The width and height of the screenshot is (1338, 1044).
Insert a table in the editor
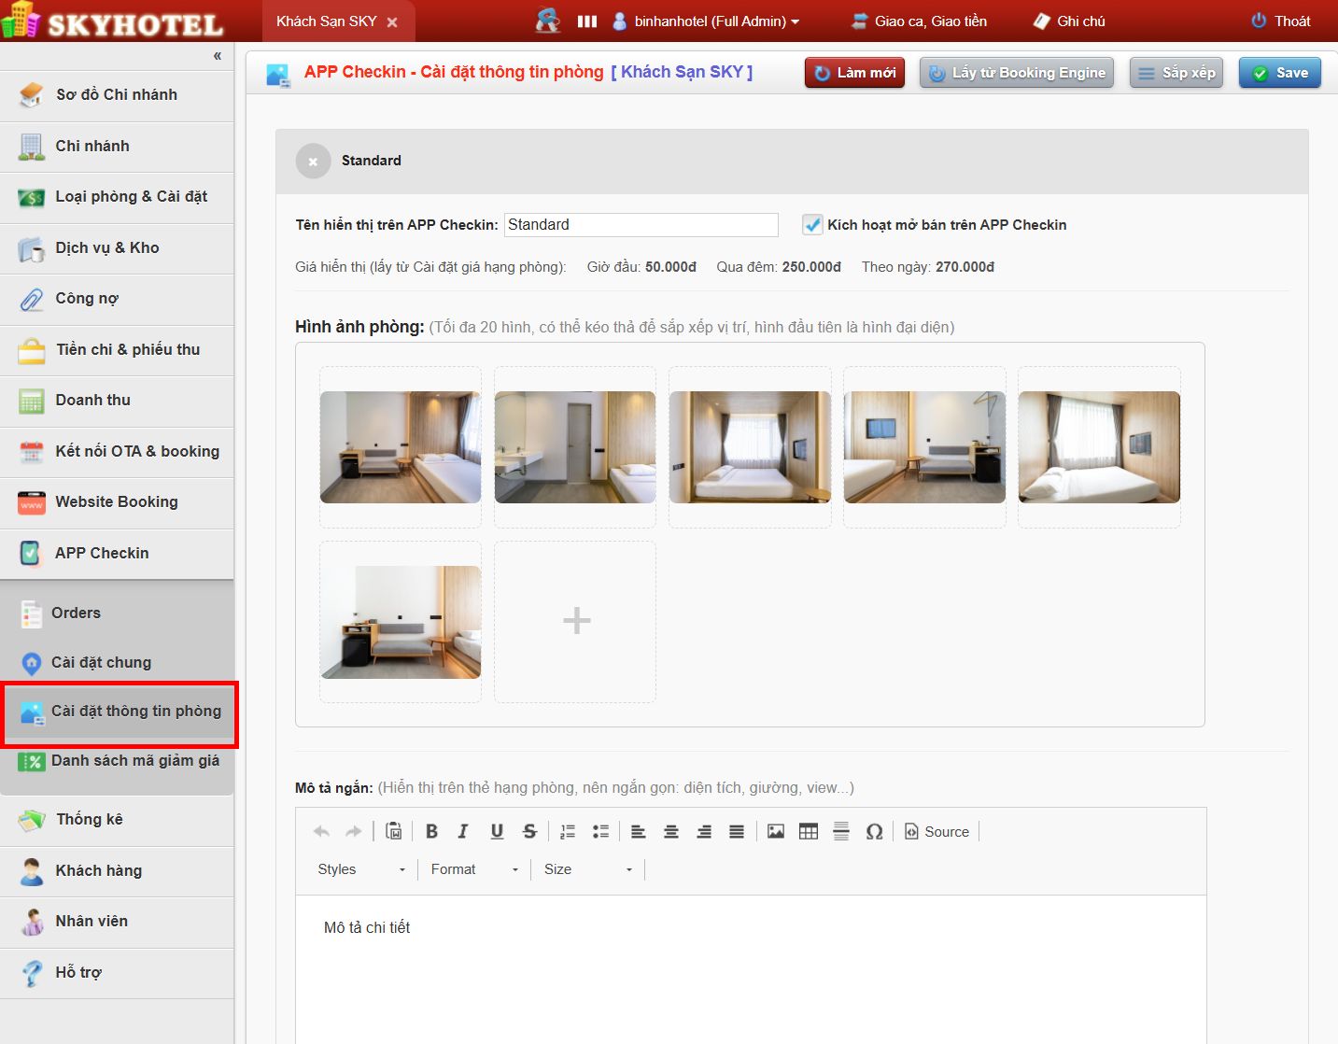tap(809, 831)
